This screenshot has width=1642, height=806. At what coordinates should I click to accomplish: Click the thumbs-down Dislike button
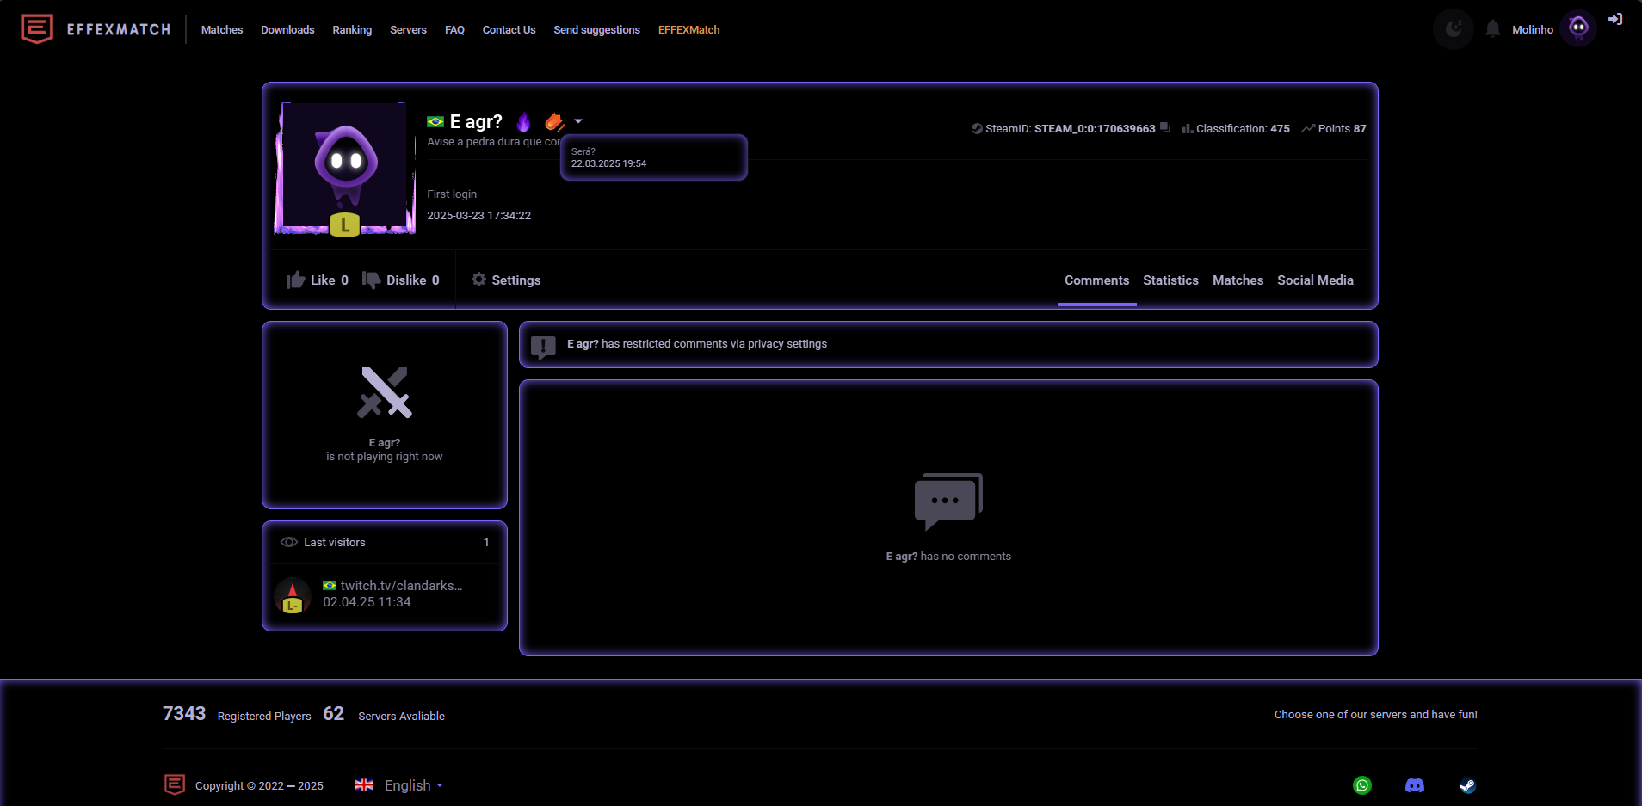pyautogui.click(x=400, y=280)
